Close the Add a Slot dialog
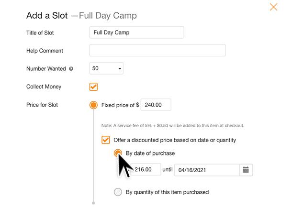292x209 pixels. coord(273,7)
